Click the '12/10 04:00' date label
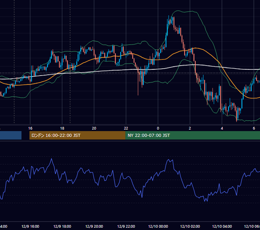 222,226
